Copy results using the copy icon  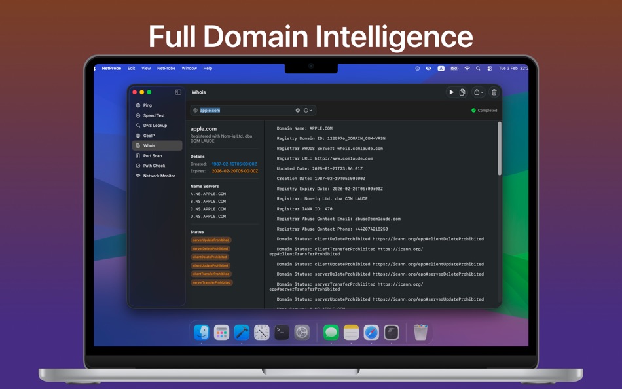[x=464, y=92]
